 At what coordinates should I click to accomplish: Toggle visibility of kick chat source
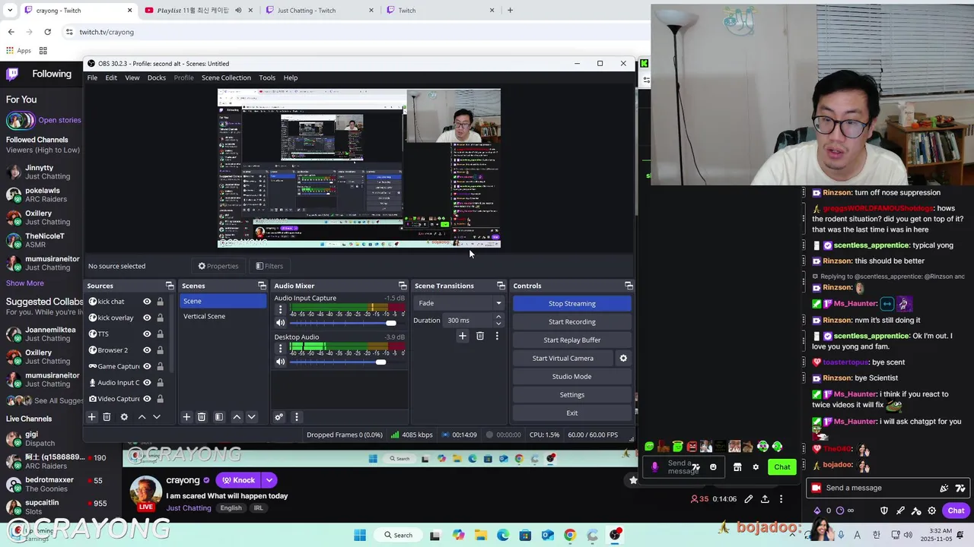[x=147, y=302]
